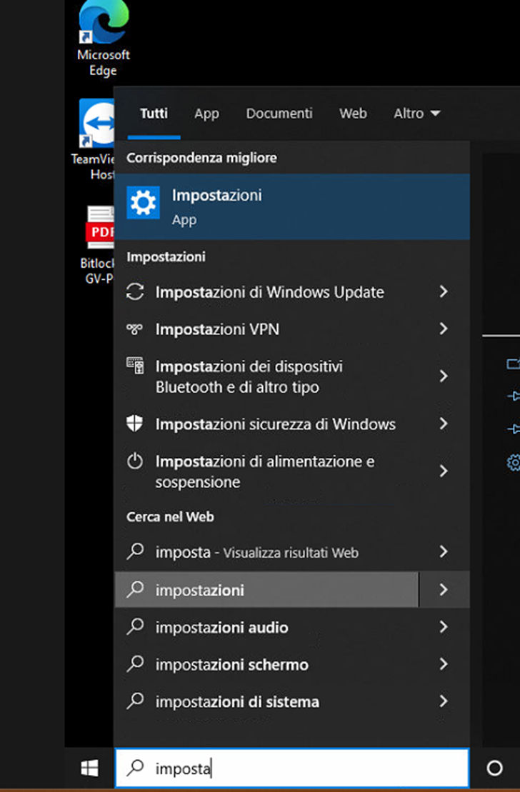Expand arrow for Impostazioni di Windows Update
520x792 pixels.
pyautogui.click(x=444, y=291)
